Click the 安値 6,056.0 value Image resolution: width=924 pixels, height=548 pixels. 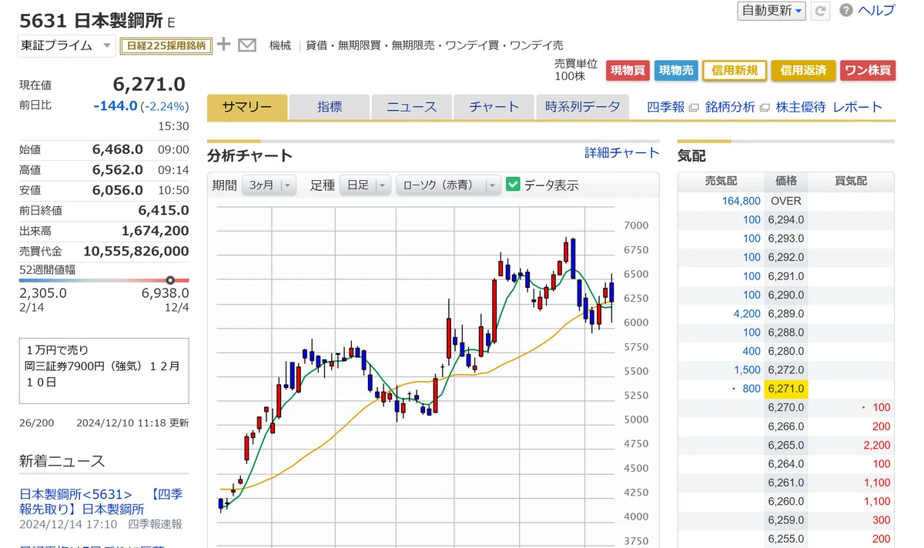118,190
